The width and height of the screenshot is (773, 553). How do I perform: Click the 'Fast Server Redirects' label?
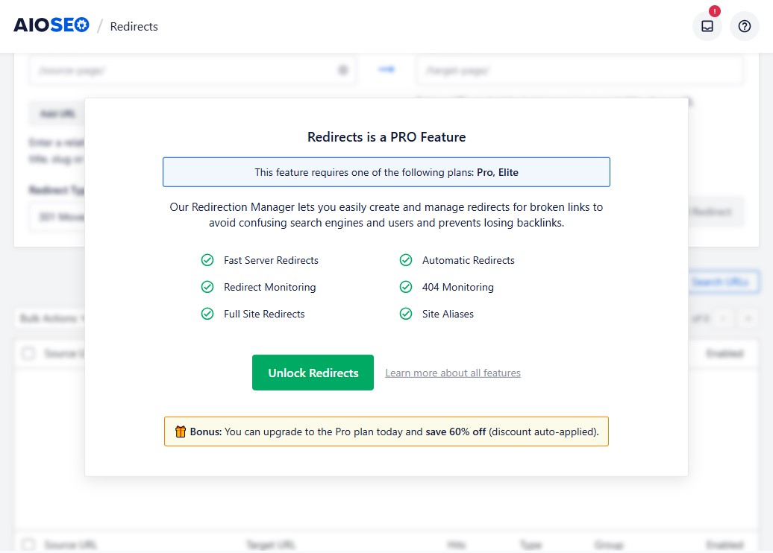[x=271, y=260]
